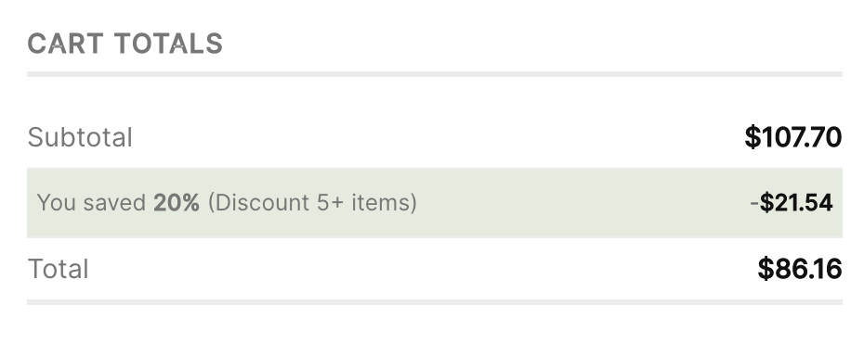Click the "5+" quantity in the discount note
The width and height of the screenshot is (864, 343).
tap(330, 203)
